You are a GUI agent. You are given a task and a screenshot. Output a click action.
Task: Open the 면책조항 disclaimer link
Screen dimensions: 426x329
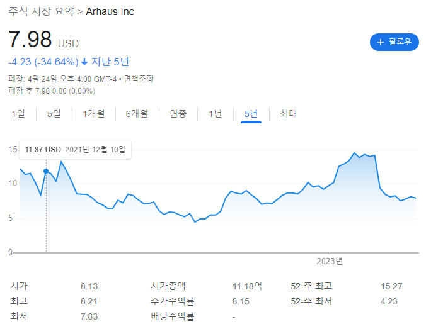coord(139,79)
